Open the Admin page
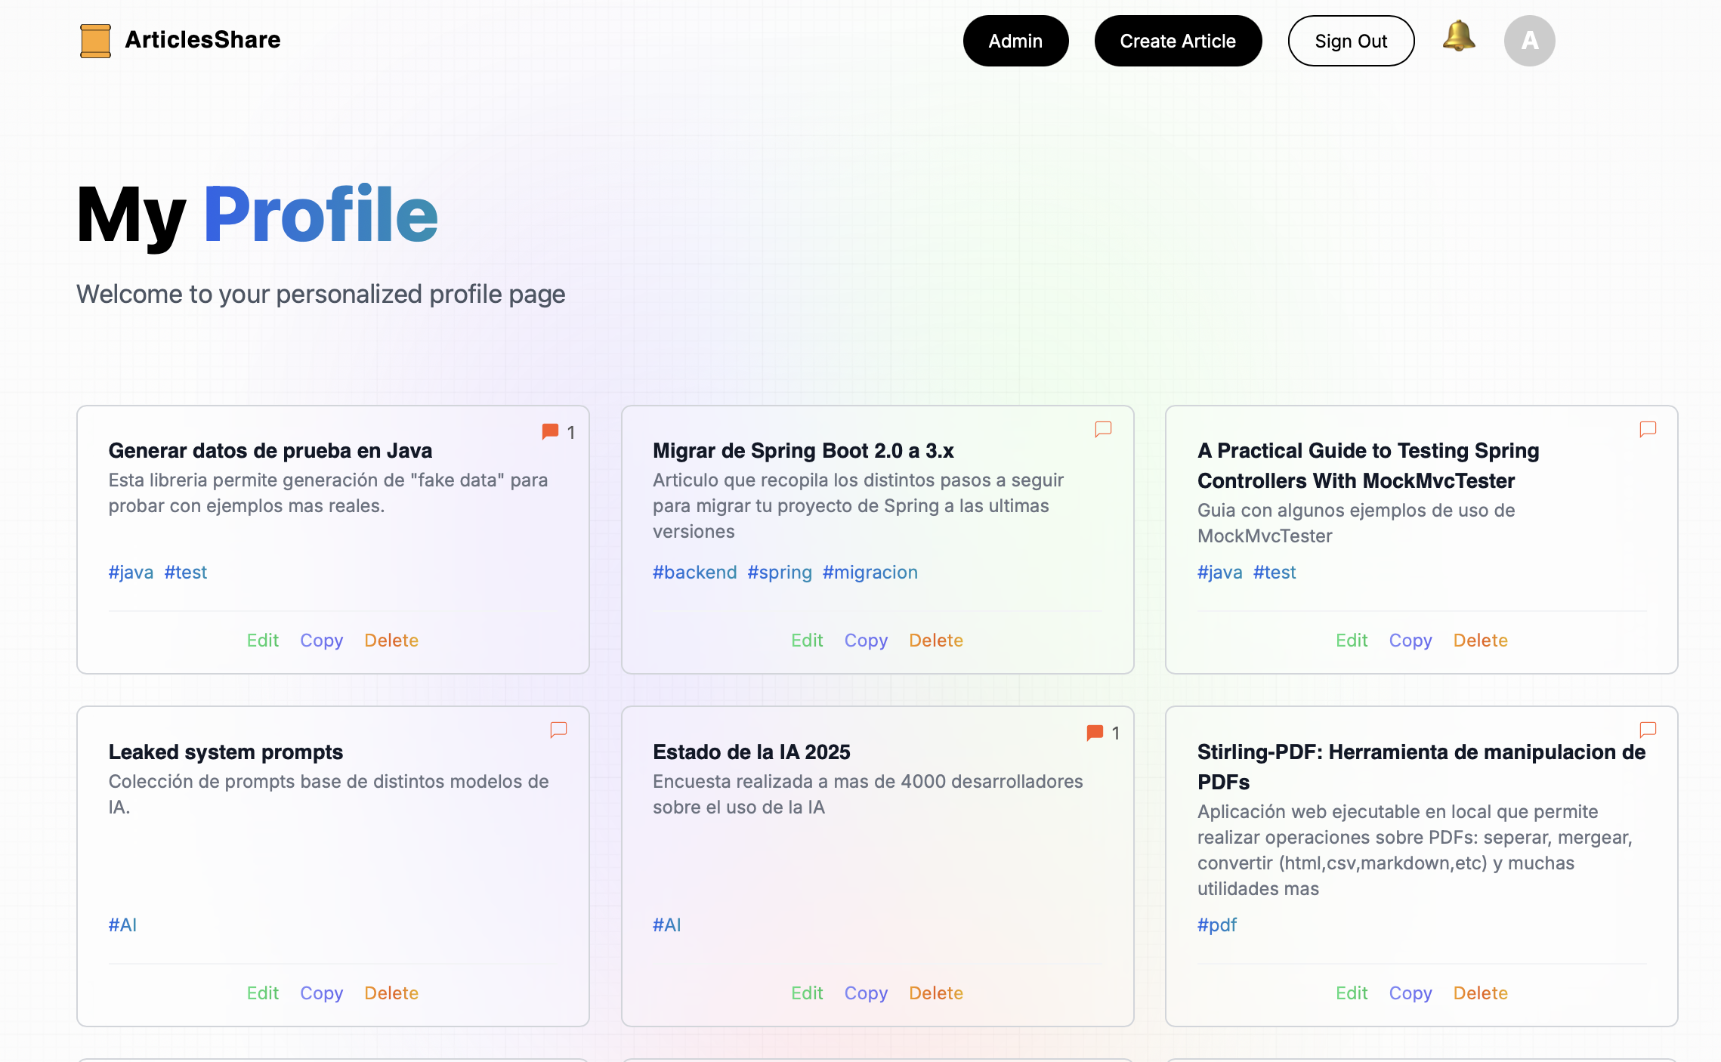This screenshot has height=1062, width=1721. tap(1015, 41)
